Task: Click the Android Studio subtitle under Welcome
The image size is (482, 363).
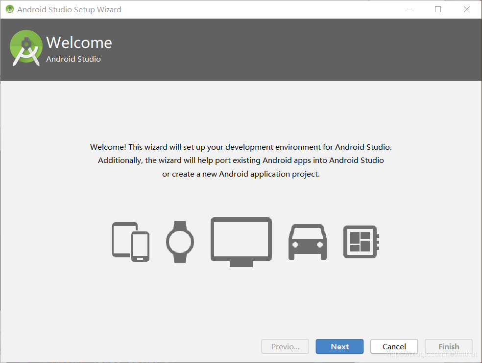Action: tap(73, 59)
